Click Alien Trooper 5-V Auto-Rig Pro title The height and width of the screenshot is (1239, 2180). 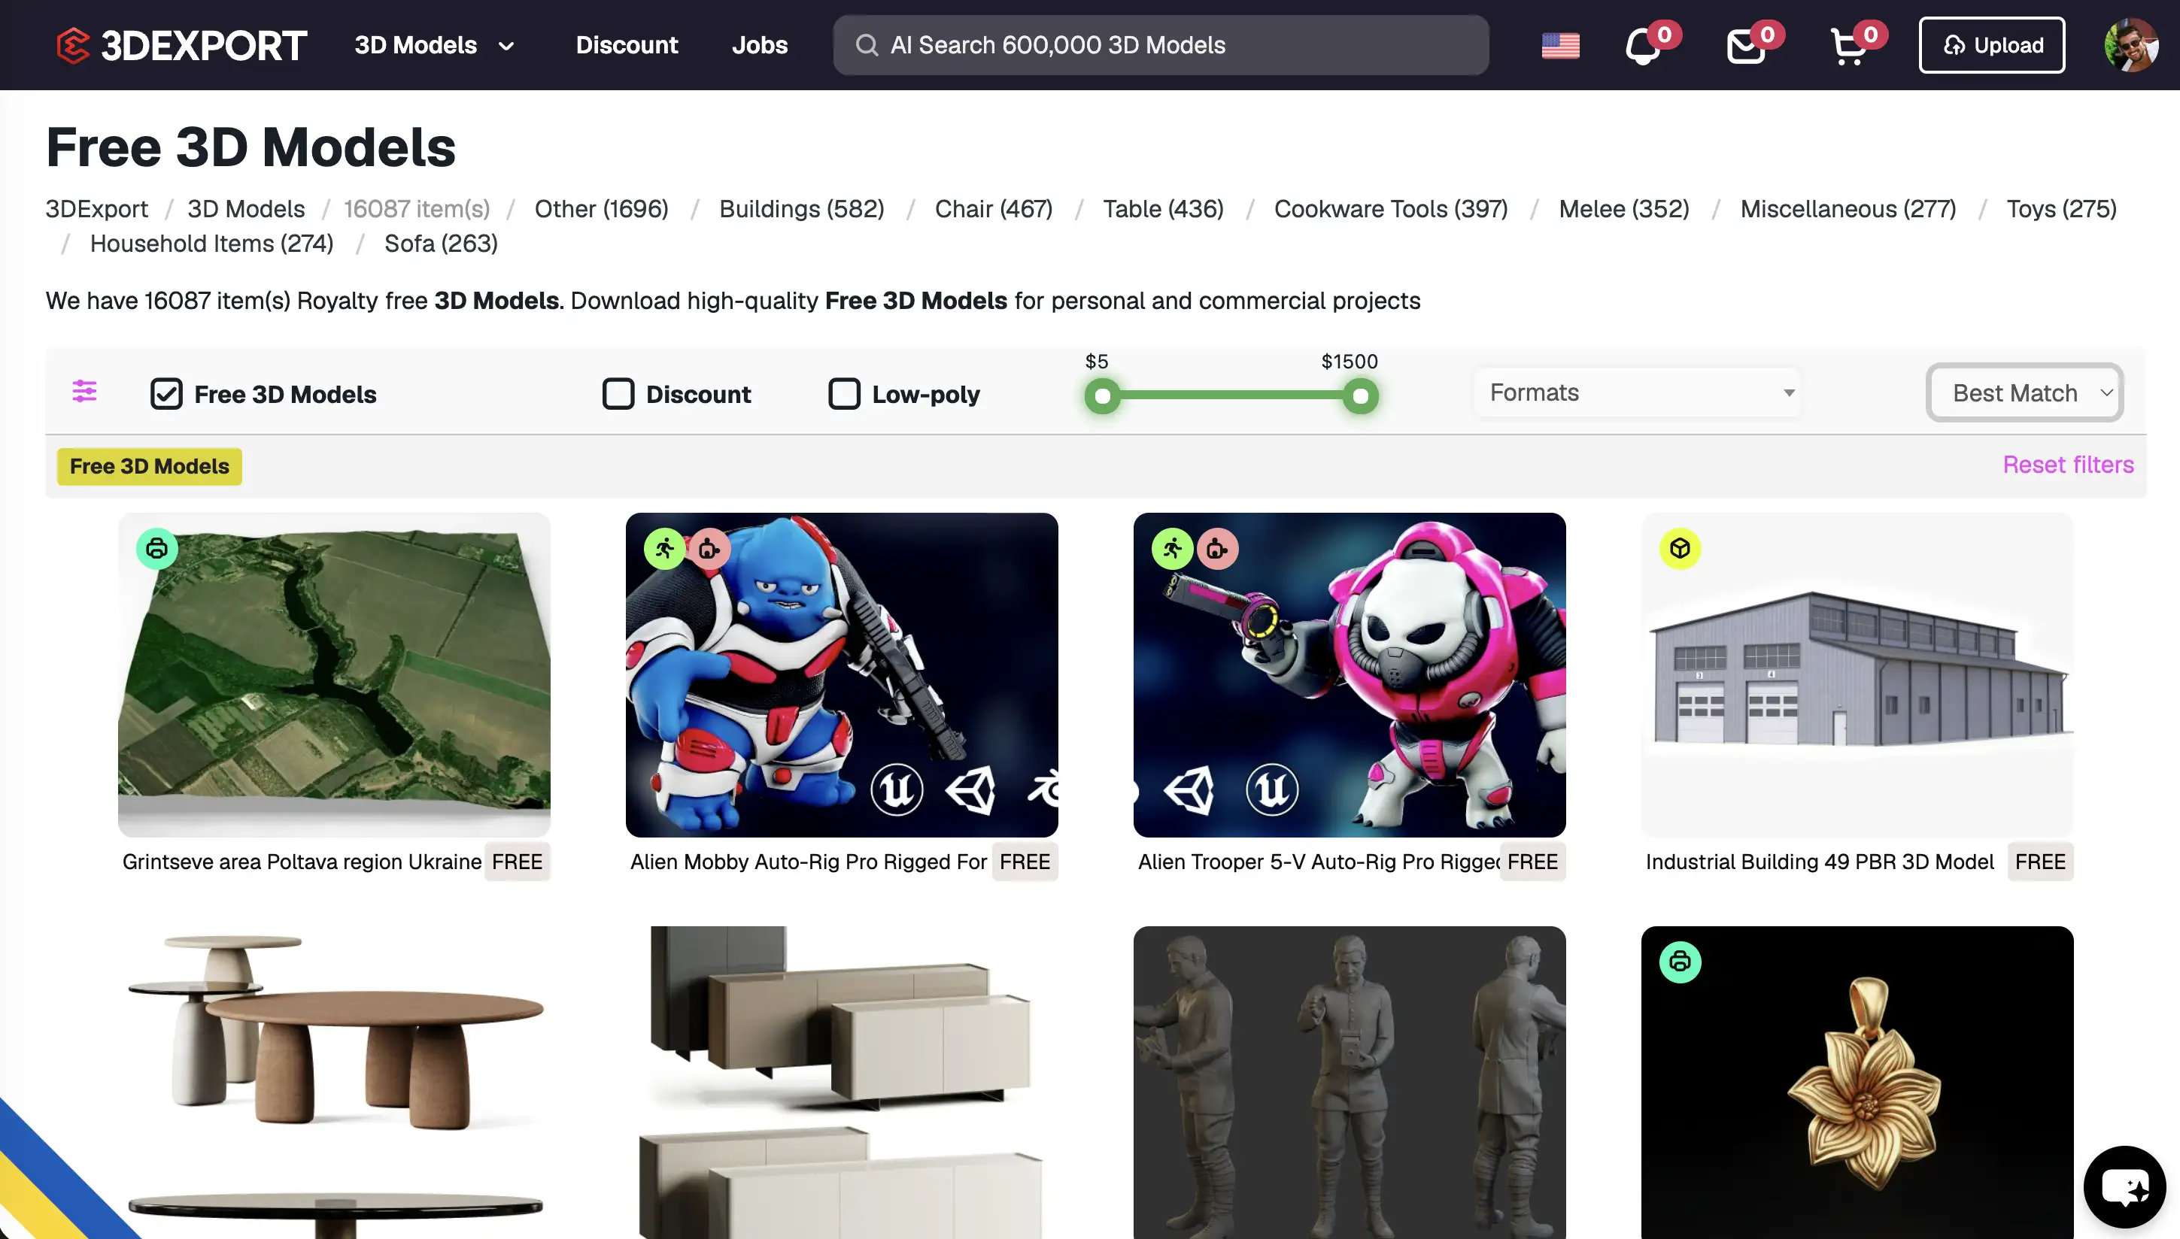tap(1318, 862)
